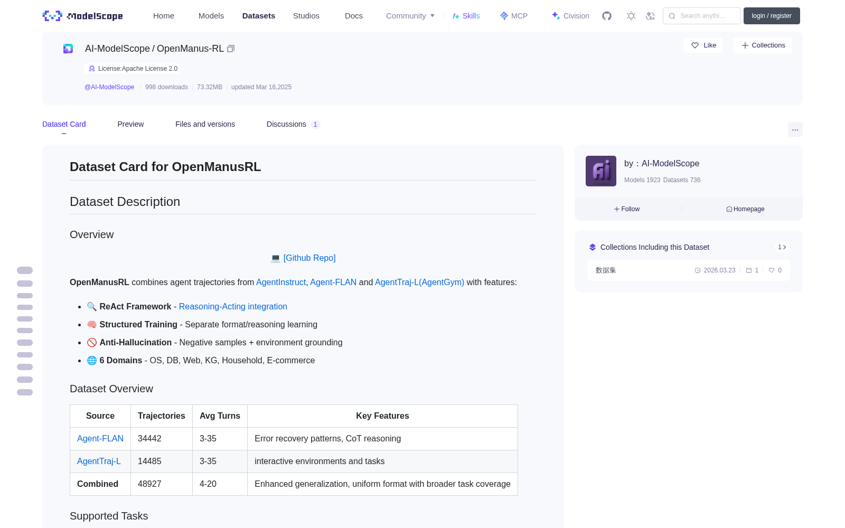Viewport: 845px width, 528px height.
Task: Open the 数据集 collection entry
Action: 689,270
